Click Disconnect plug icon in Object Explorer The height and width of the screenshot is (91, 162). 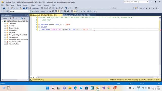[13, 18]
